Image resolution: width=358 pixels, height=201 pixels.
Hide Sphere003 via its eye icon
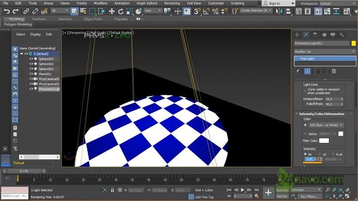tap(31, 59)
